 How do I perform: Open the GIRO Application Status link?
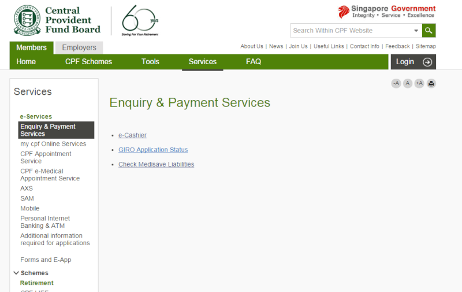153,150
